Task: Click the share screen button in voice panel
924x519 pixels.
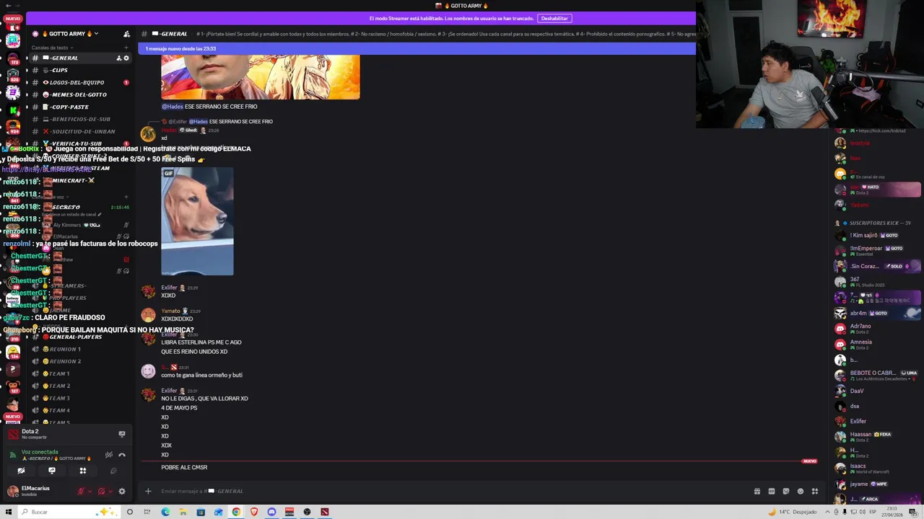Action: tap(52, 471)
